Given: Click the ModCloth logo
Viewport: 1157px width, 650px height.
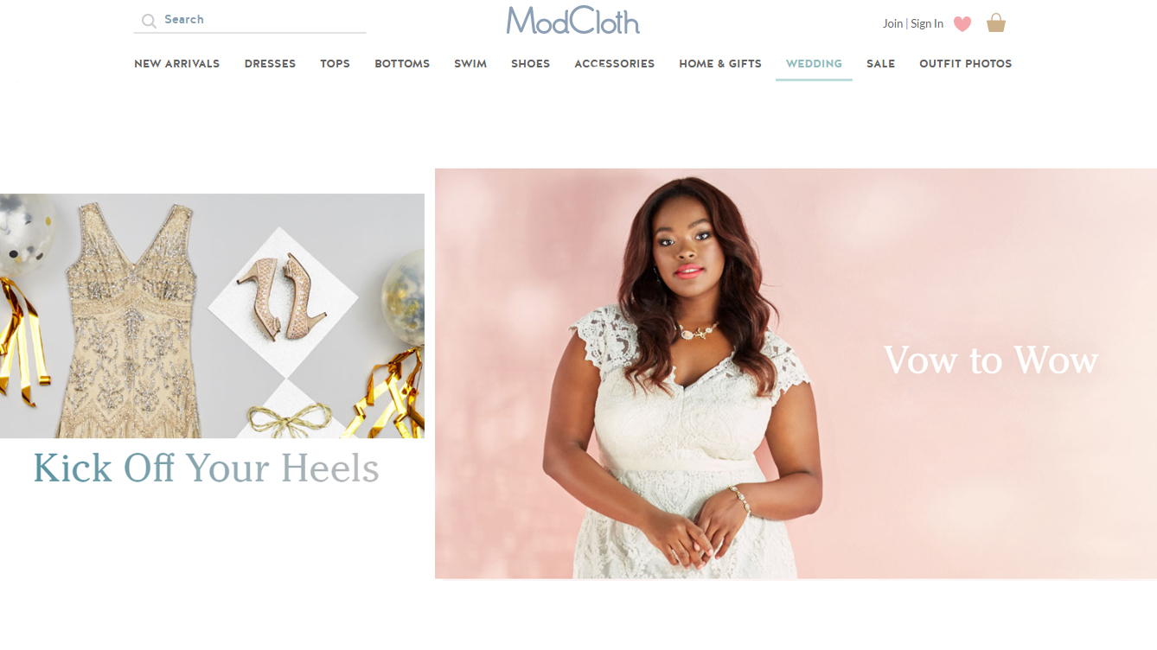Looking at the screenshot, I should tap(573, 21).
